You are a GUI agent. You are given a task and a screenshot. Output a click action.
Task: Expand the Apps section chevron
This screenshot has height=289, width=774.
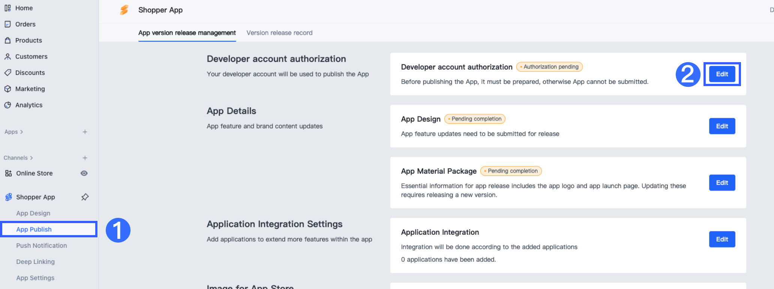point(22,132)
